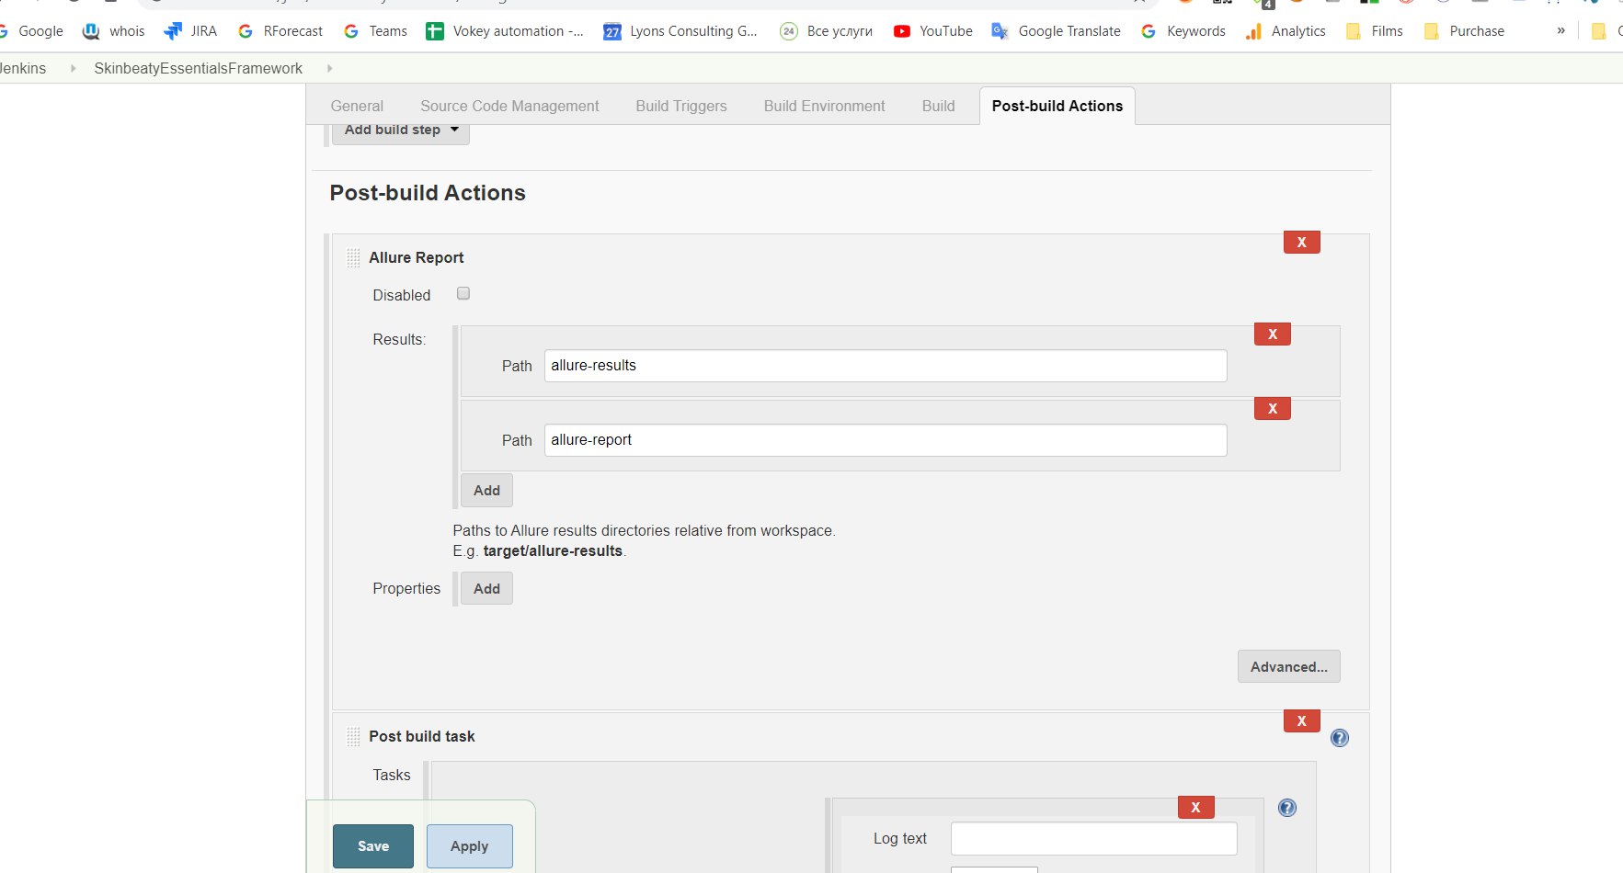This screenshot has height=873, width=1623.
Task: Switch to the General tab
Action: click(357, 107)
